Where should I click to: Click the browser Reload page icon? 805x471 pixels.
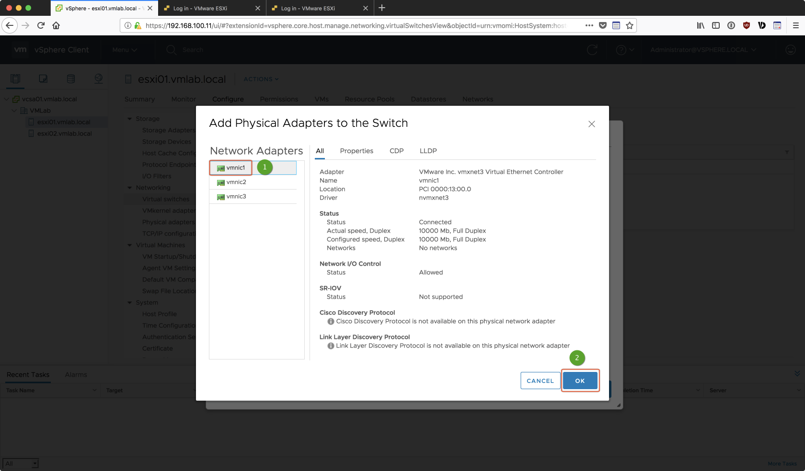(x=41, y=25)
